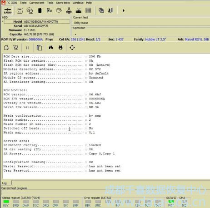Screen dimensions: 210x208
Task: Click ROM F/W version value 0006006A
Action: coord(35,40)
